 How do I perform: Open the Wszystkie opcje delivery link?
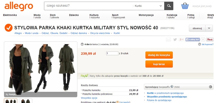(x=89, y=98)
